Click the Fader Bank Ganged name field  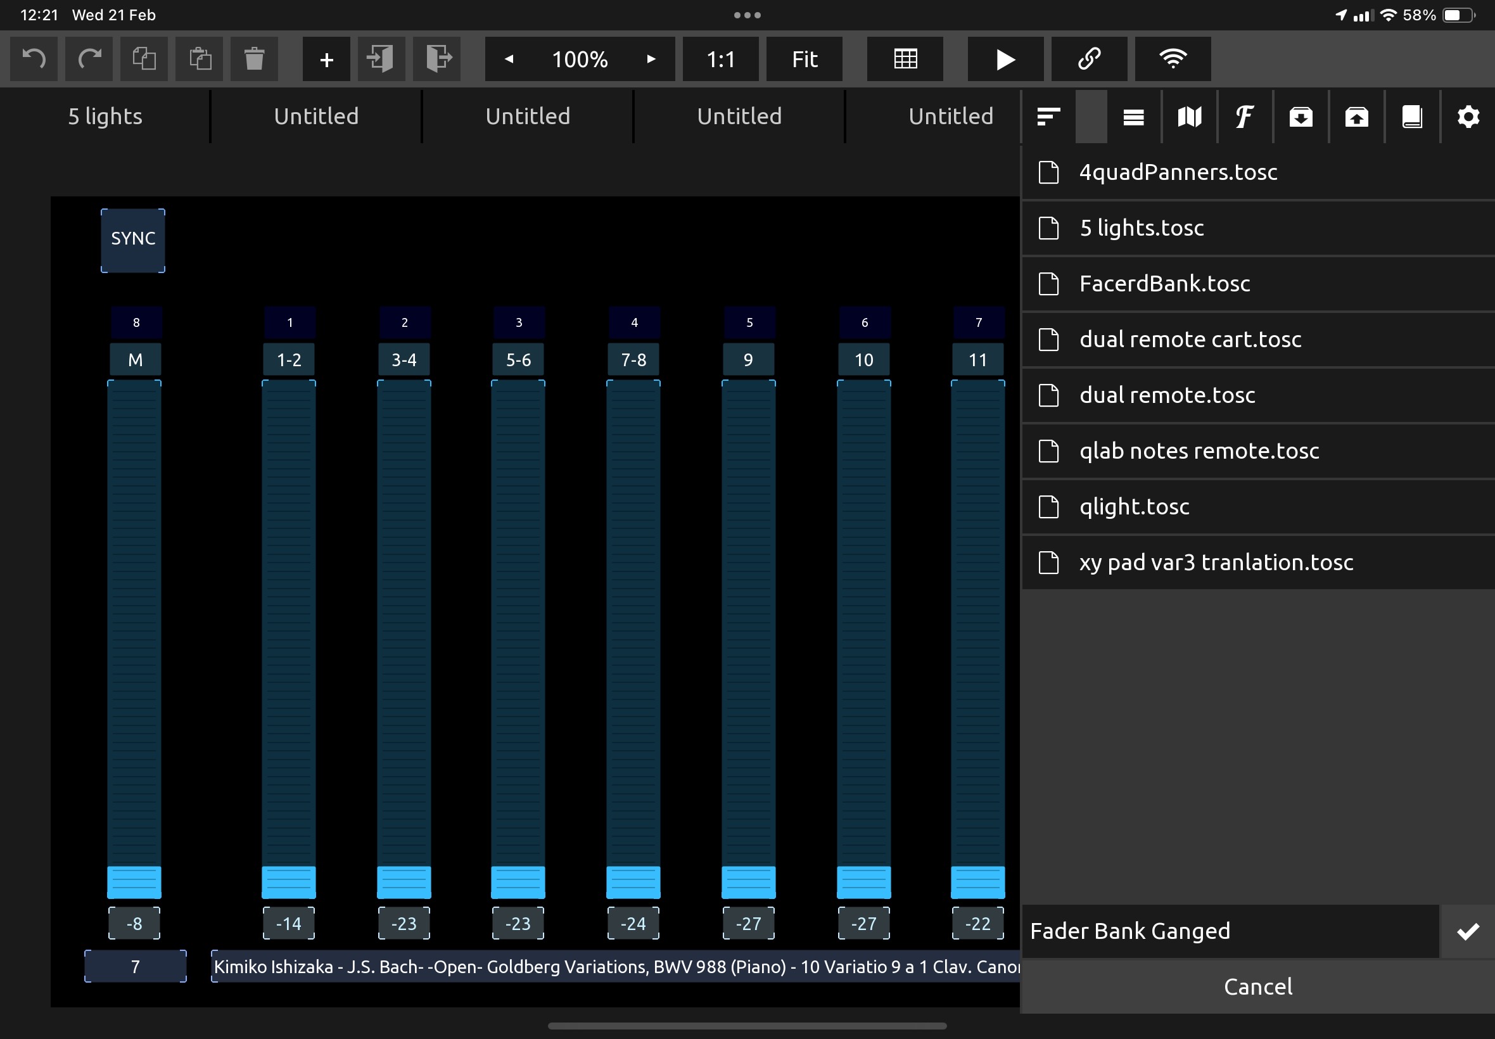pos(1230,931)
